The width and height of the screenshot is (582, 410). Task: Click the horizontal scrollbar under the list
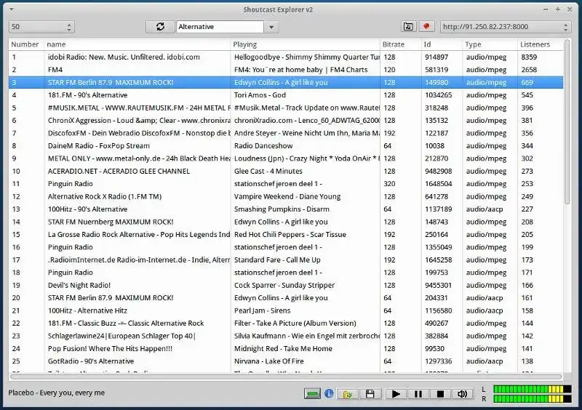[286, 377]
